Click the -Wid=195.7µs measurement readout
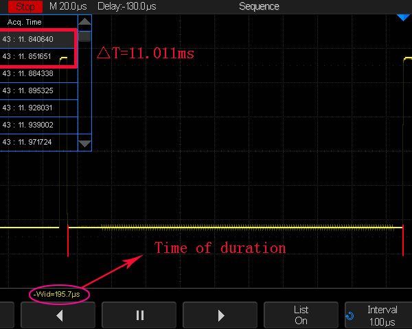This screenshot has height=329, width=412. (58, 294)
